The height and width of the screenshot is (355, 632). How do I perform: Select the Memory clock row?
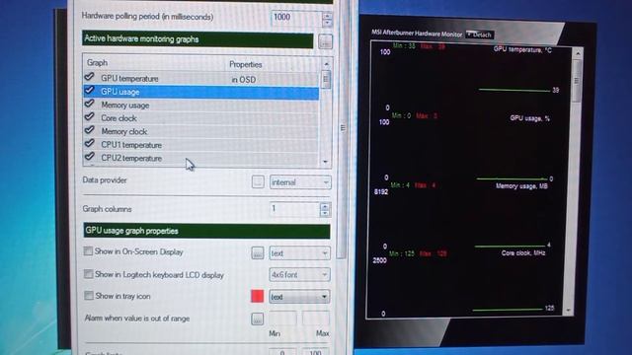click(200, 131)
